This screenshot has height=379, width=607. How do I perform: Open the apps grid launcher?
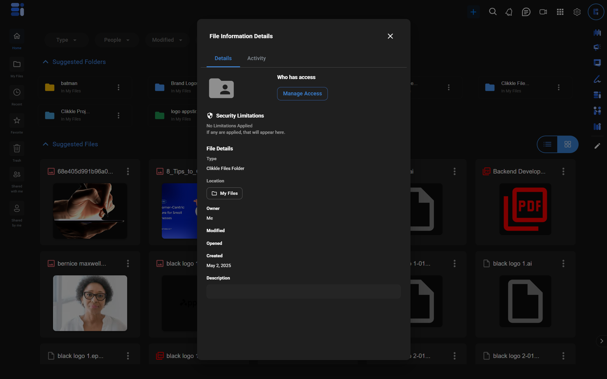pyautogui.click(x=560, y=12)
